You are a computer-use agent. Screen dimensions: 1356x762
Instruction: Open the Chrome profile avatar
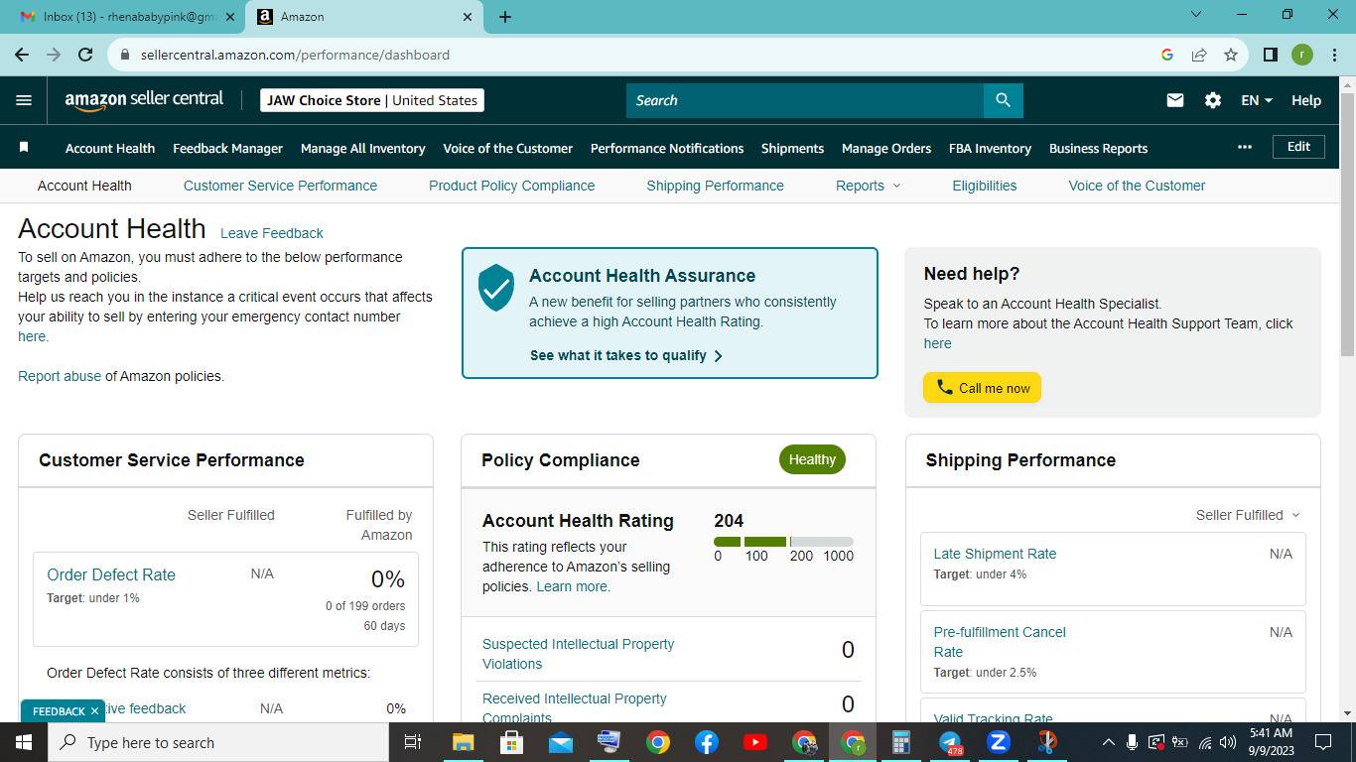(1302, 55)
